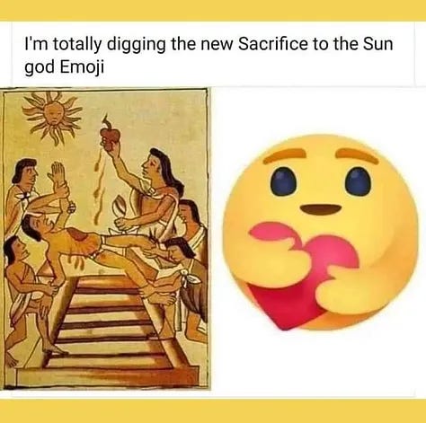Click the emoji's left blue eye
Image resolution: width=426 pixels, height=423 pixels.
(284, 181)
